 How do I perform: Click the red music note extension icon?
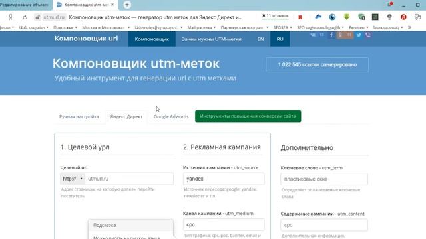(x=403, y=17)
